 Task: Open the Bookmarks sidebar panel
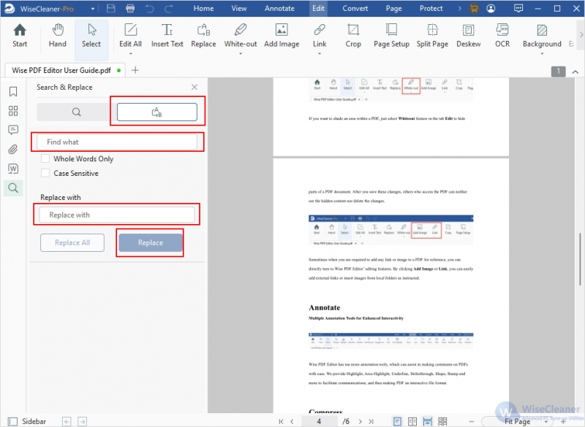coord(13,91)
